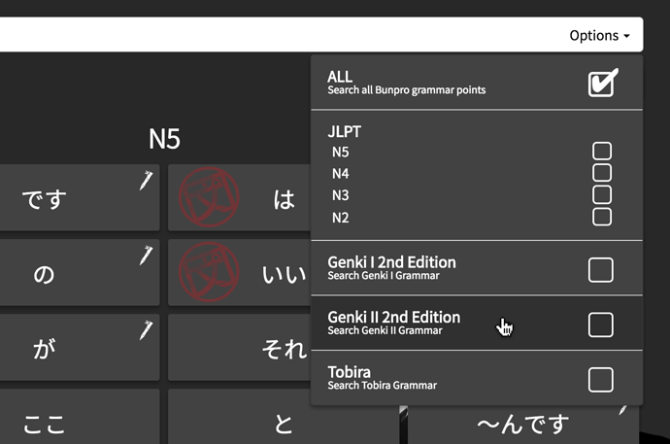Select the Genki I 2nd Edition entry

(477, 268)
